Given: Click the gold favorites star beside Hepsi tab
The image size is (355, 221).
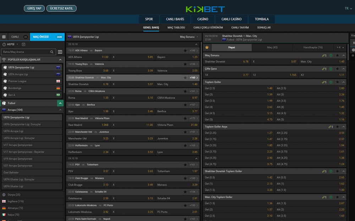Looking at the screenshot, I should pos(207,48).
